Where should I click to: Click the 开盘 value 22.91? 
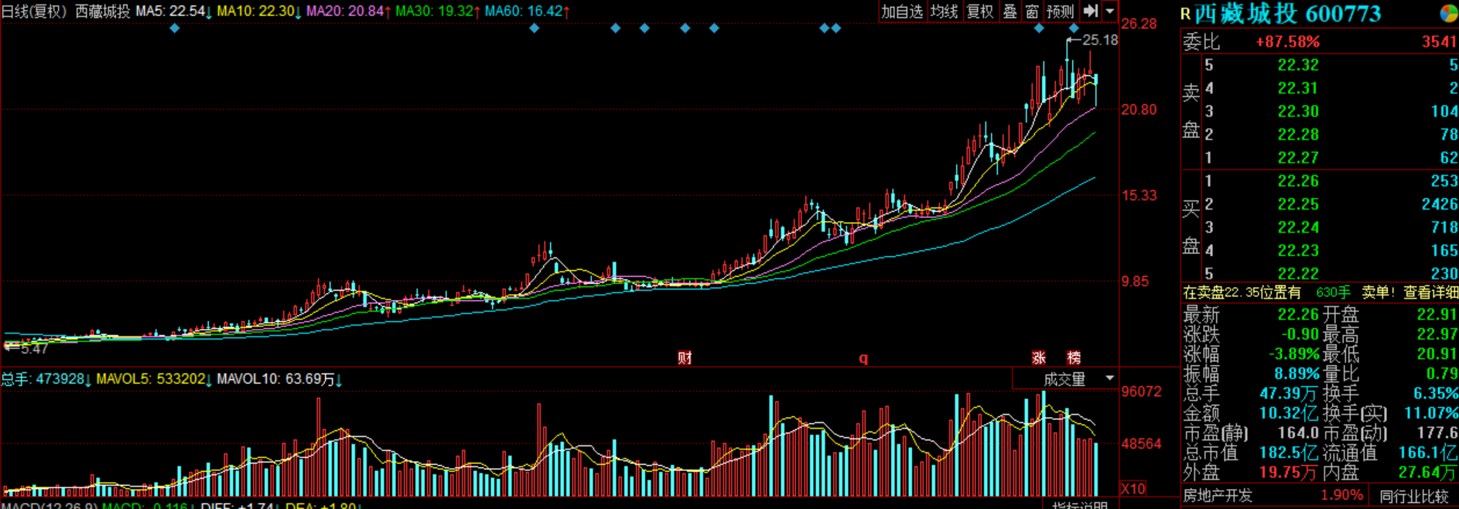point(1437,315)
